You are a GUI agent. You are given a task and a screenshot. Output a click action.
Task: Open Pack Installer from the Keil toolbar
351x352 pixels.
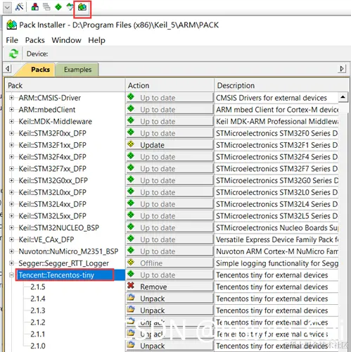tap(82, 8)
